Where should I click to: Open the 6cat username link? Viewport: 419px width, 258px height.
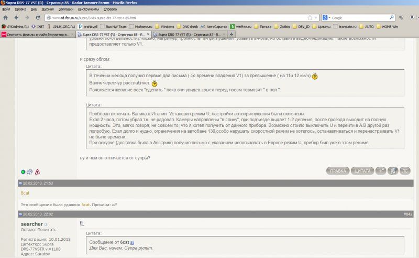tap(25, 193)
